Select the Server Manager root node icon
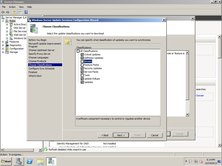The image size is (222, 166). pos(3,17)
